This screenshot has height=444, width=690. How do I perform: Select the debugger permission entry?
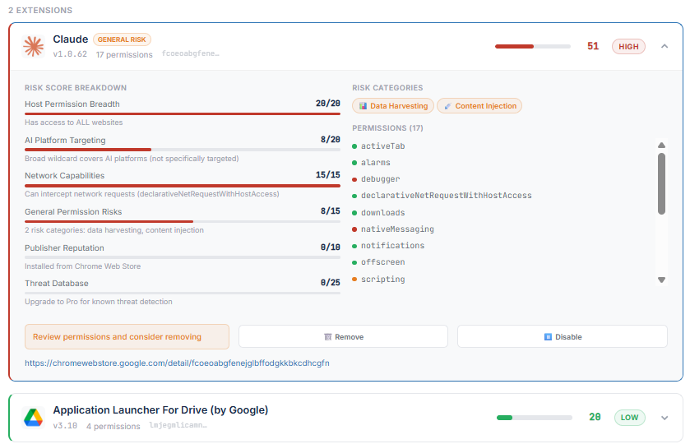point(376,179)
